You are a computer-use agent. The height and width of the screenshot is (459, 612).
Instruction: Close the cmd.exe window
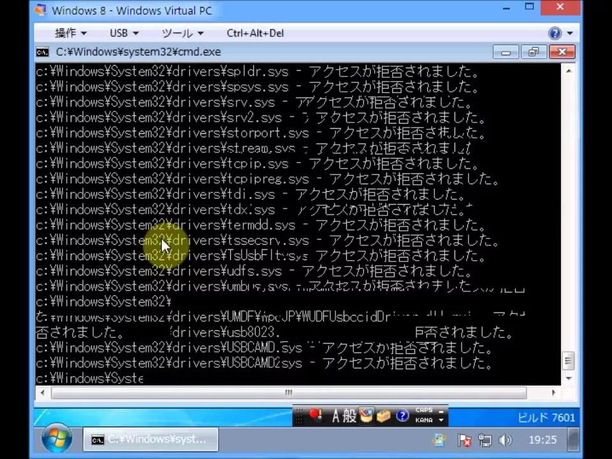pyautogui.click(x=562, y=52)
